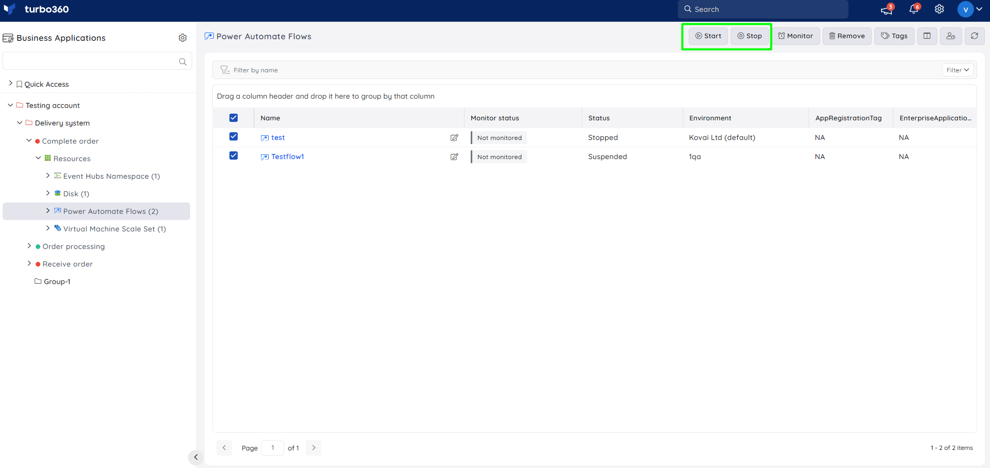Expand Quick Access

10,83
